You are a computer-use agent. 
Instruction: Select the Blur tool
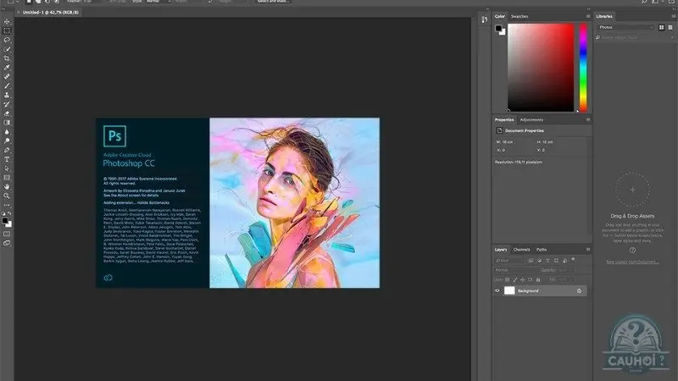tap(7, 132)
